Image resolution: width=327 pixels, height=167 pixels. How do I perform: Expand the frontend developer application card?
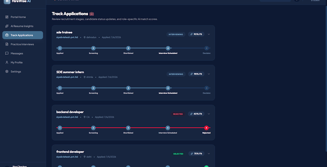pos(209,154)
